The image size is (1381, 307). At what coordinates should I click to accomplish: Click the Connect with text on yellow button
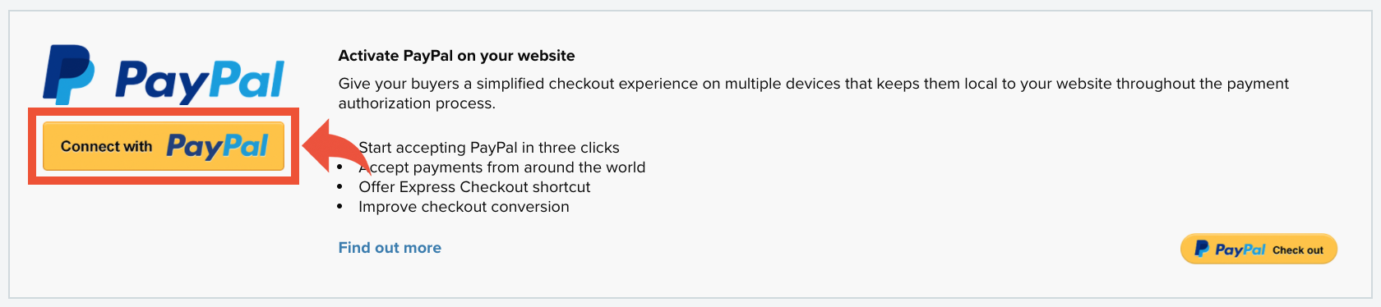pyautogui.click(x=106, y=146)
